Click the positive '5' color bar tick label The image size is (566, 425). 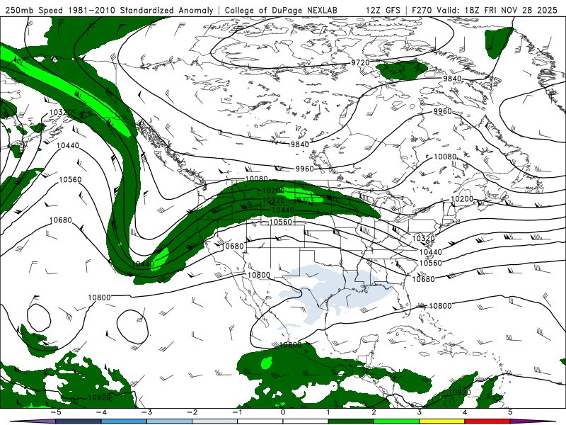(510, 412)
